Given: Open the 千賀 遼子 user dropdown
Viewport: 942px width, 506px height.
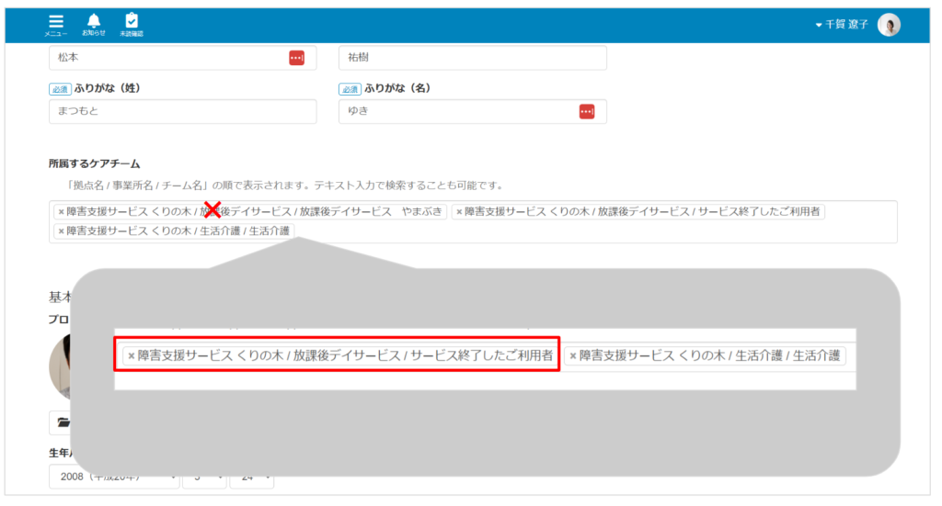Looking at the screenshot, I should [841, 25].
